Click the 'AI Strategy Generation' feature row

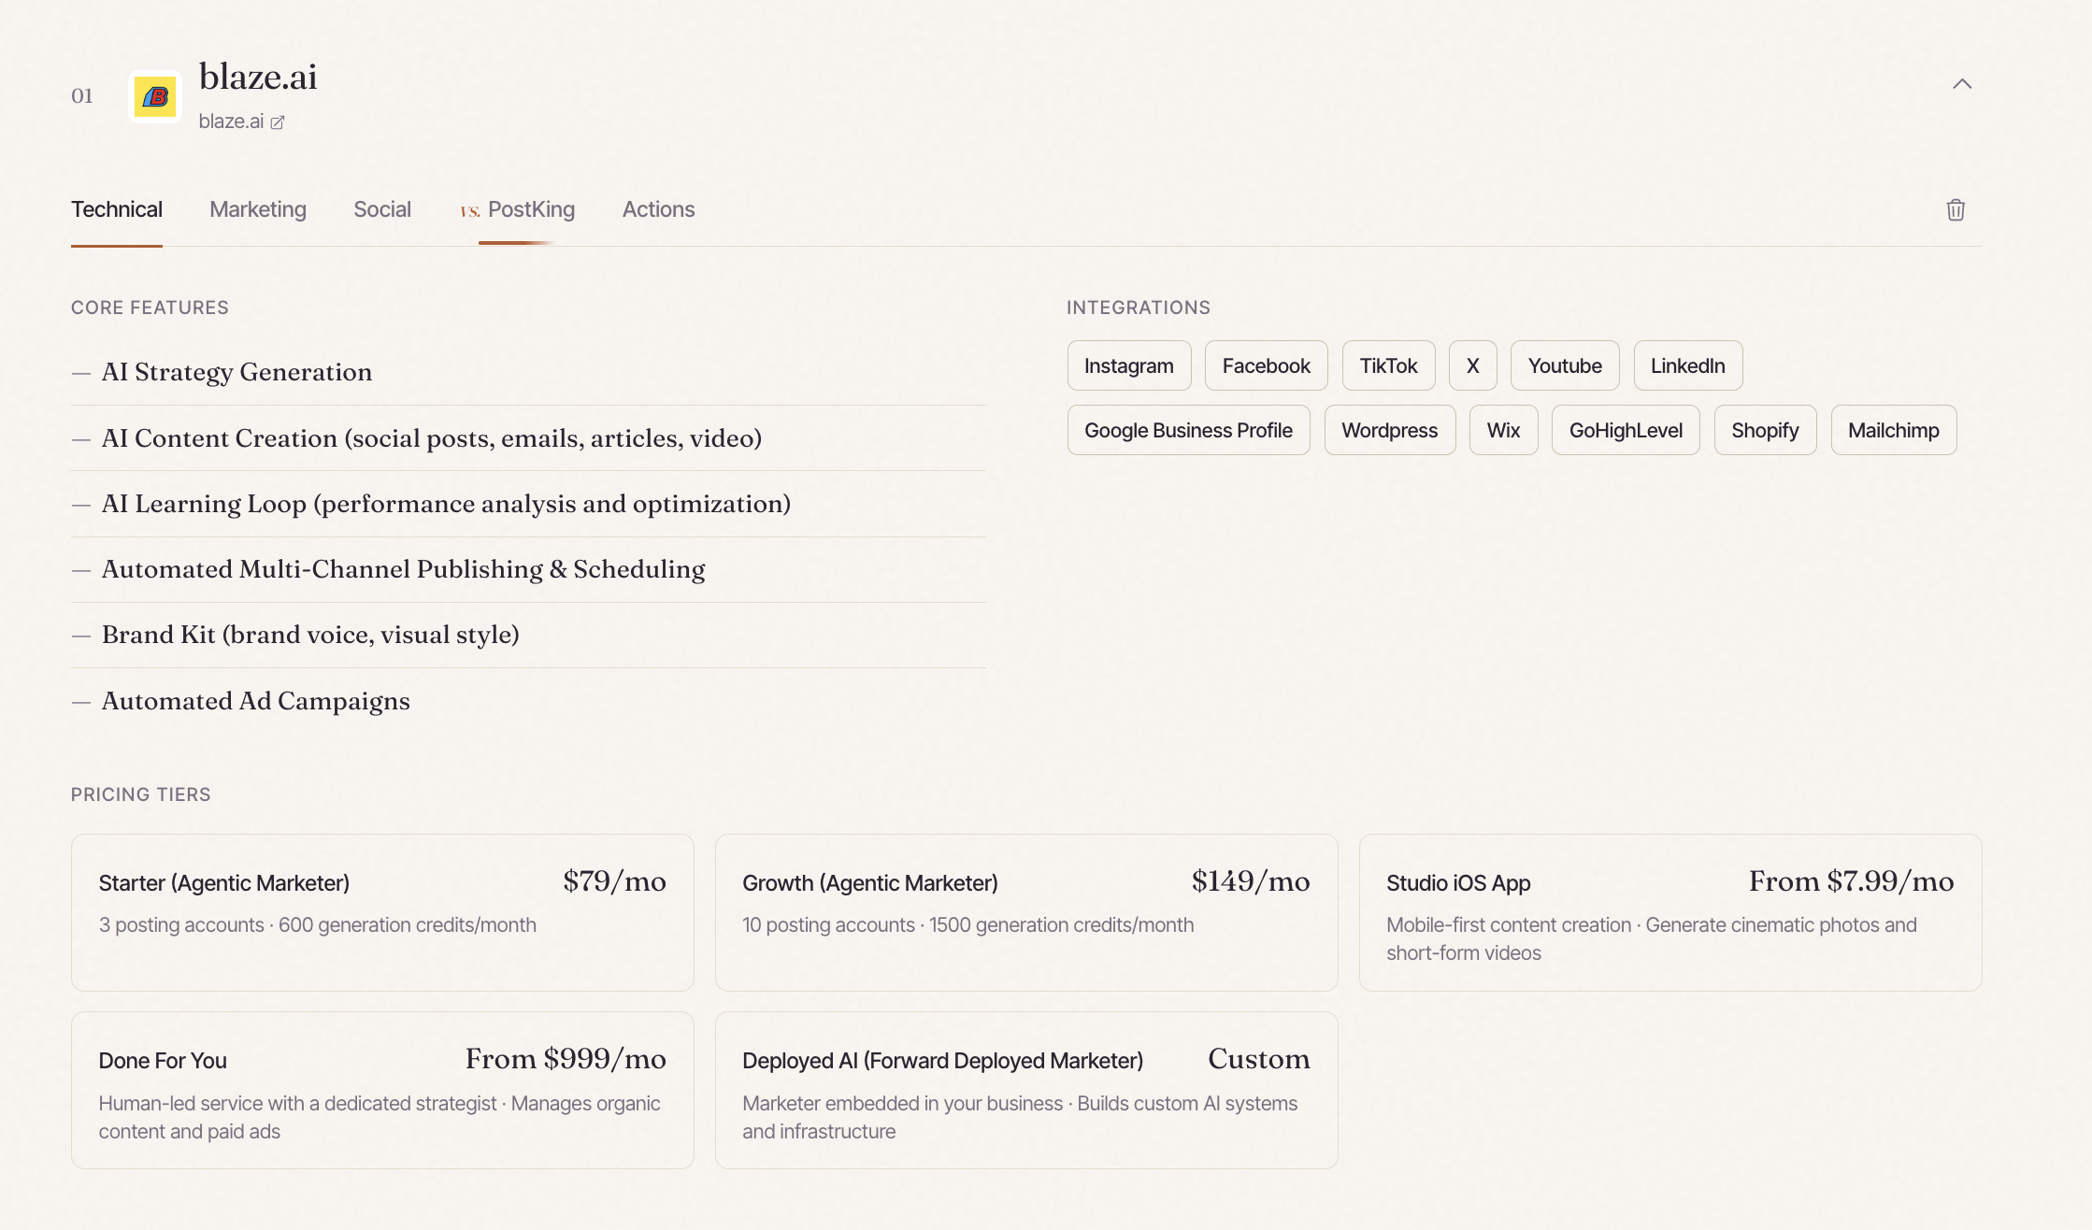click(528, 372)
